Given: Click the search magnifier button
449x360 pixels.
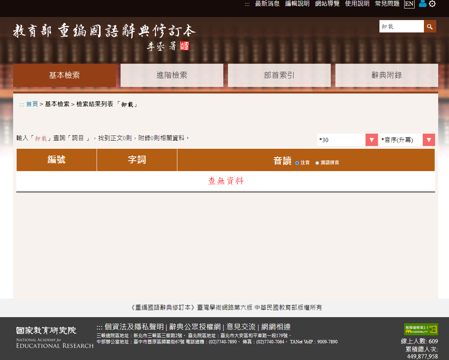Looking at the screenshot, I should [430, 26].
